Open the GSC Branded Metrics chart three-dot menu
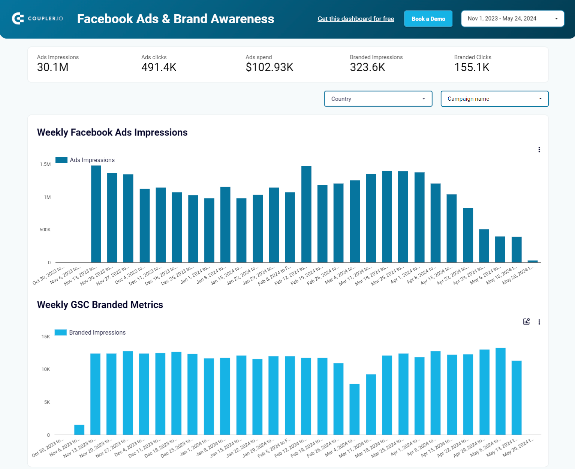Viewport: 575px width, 469px height. point(539,322)
